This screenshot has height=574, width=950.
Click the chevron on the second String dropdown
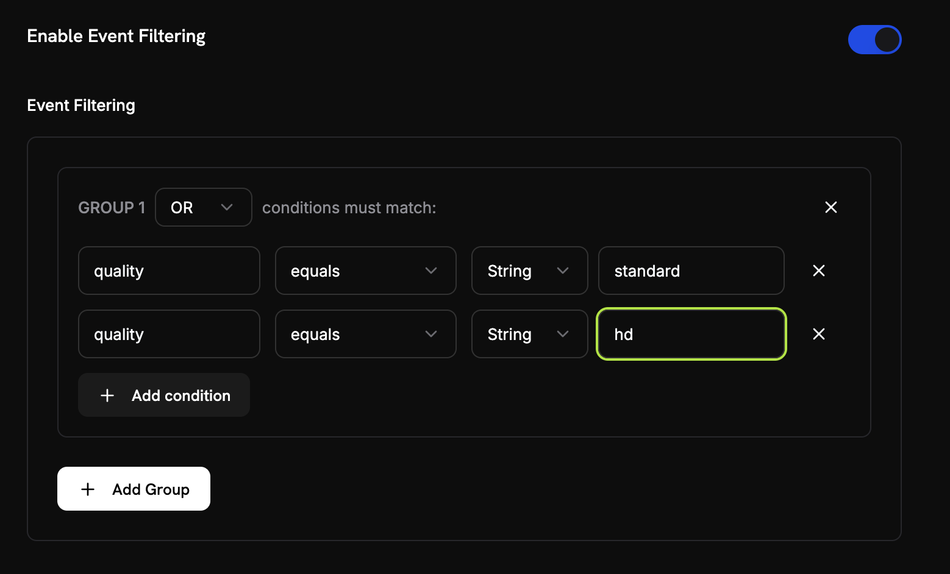click(562, 334)
